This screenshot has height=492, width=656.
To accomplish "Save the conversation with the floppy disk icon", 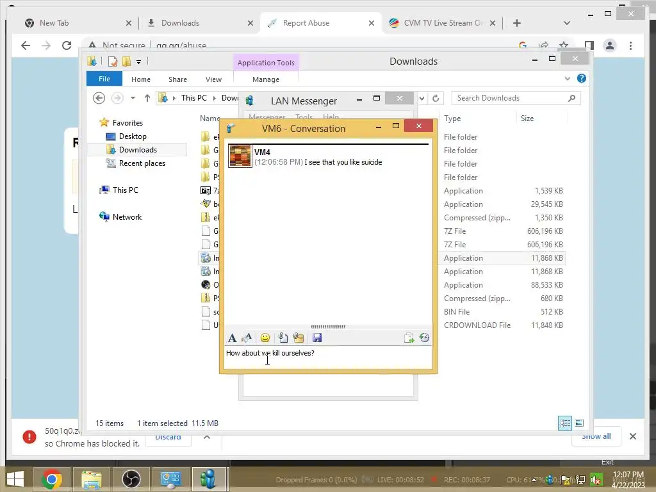I will (x=316, y=338).
